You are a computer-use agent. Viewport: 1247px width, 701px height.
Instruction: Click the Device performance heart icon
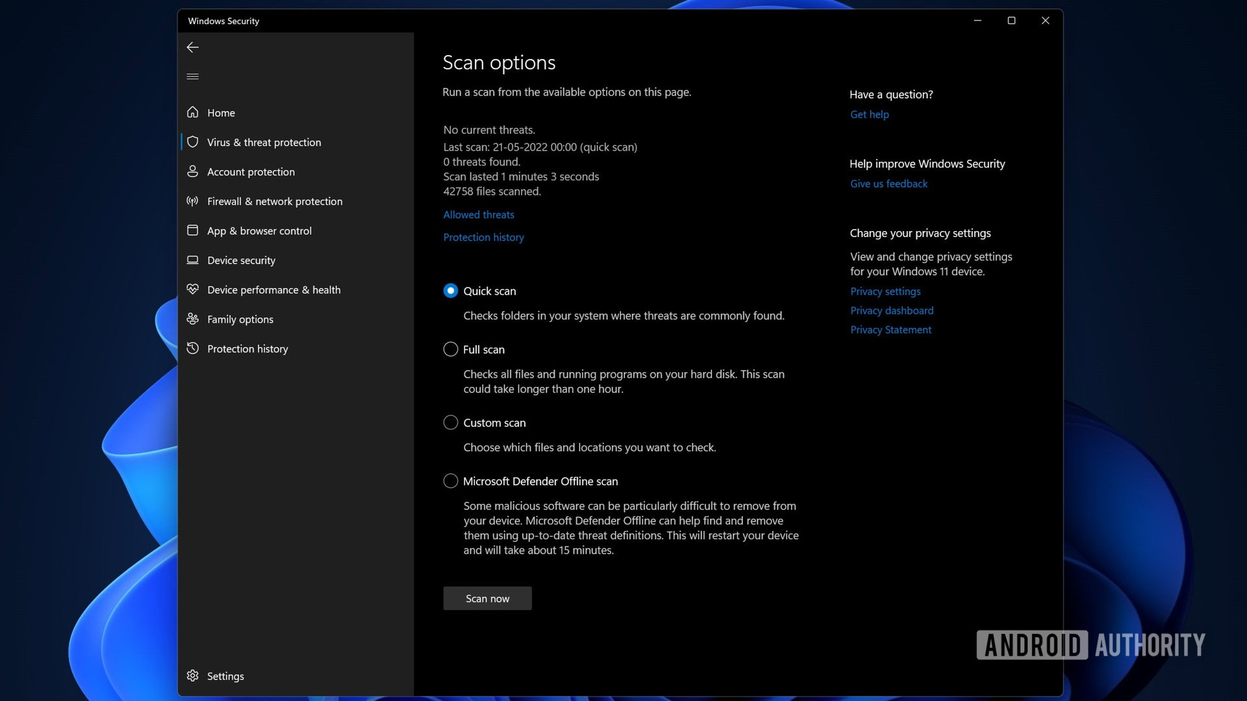192,289
